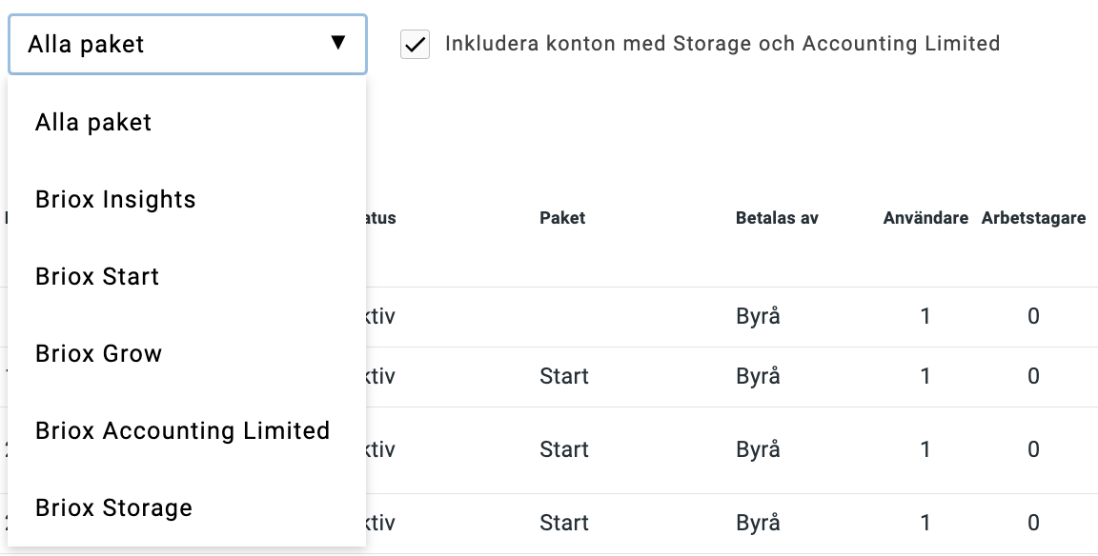Sort by Användare column header
The width and height of the screenshot is (1098, 556).
pos(925,218)
